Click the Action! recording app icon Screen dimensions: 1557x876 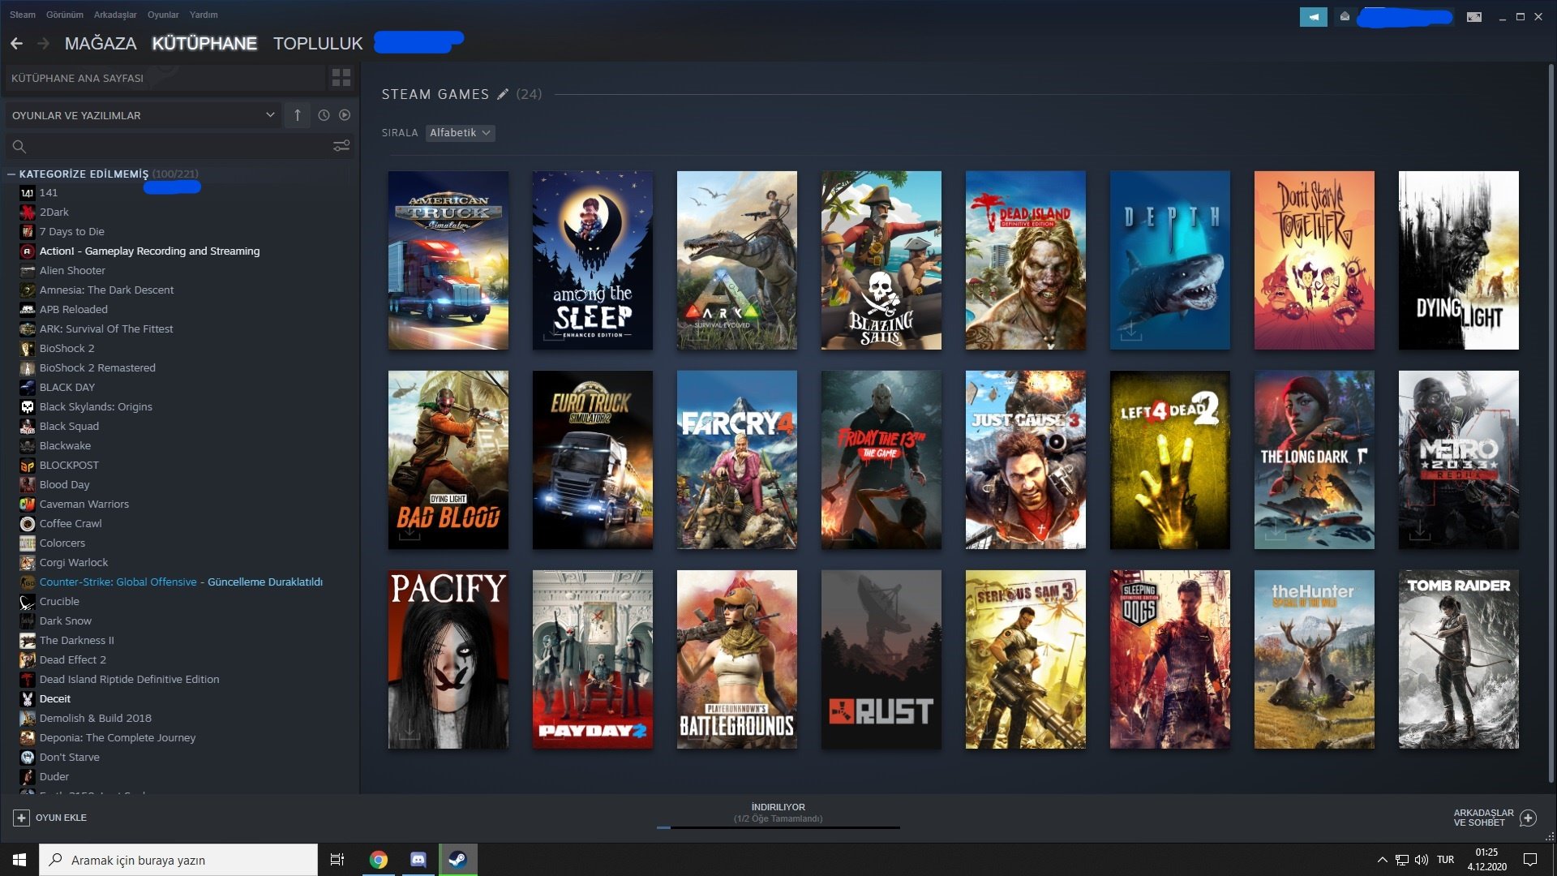coord(27,251)
